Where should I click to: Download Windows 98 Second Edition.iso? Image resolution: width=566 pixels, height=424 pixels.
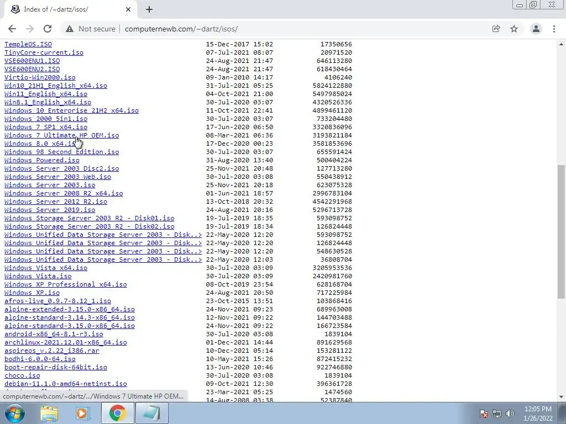tap(62, 152)
